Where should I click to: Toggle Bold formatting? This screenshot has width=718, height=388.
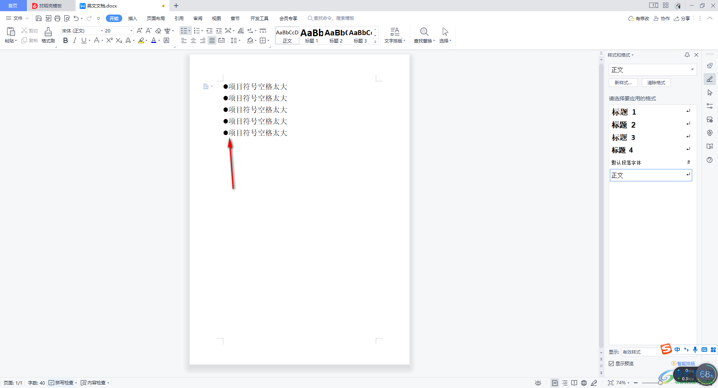click(65, 40)
